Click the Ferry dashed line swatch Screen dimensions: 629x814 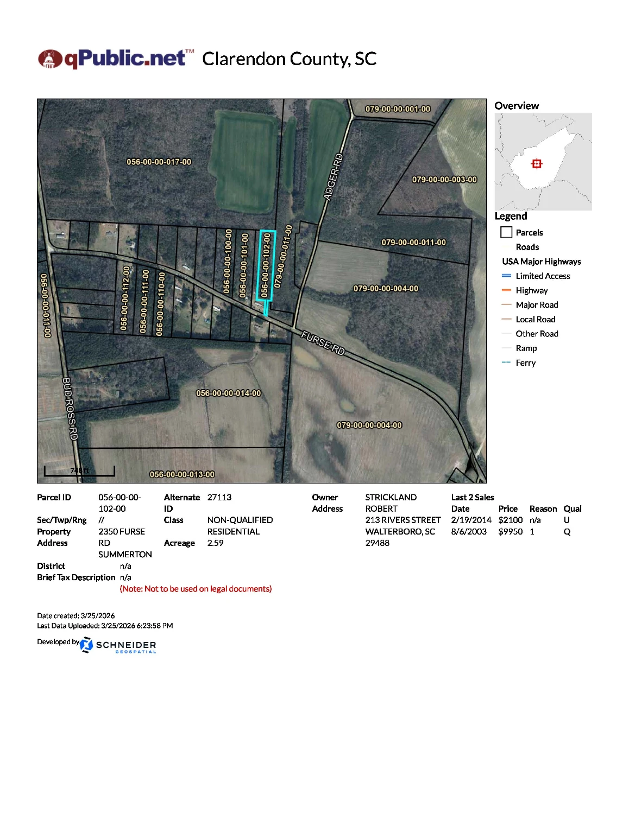point(506,363)
